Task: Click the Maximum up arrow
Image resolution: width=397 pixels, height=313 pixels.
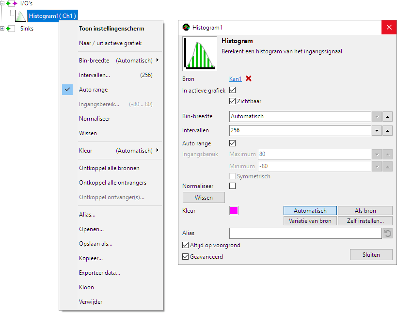Action: pyautogui.click(x=388, y=155)
